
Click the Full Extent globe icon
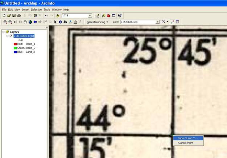(x=30, y=22)
